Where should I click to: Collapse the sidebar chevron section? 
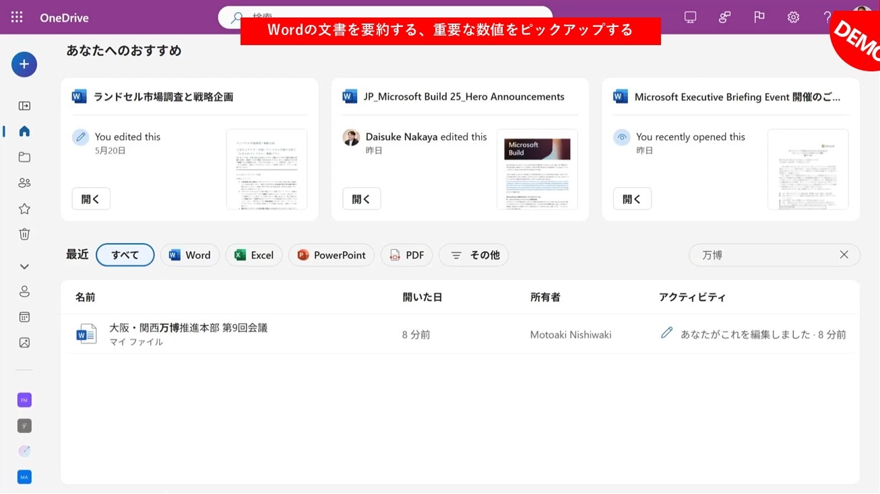pyautogui.click(x=24, y=267)
